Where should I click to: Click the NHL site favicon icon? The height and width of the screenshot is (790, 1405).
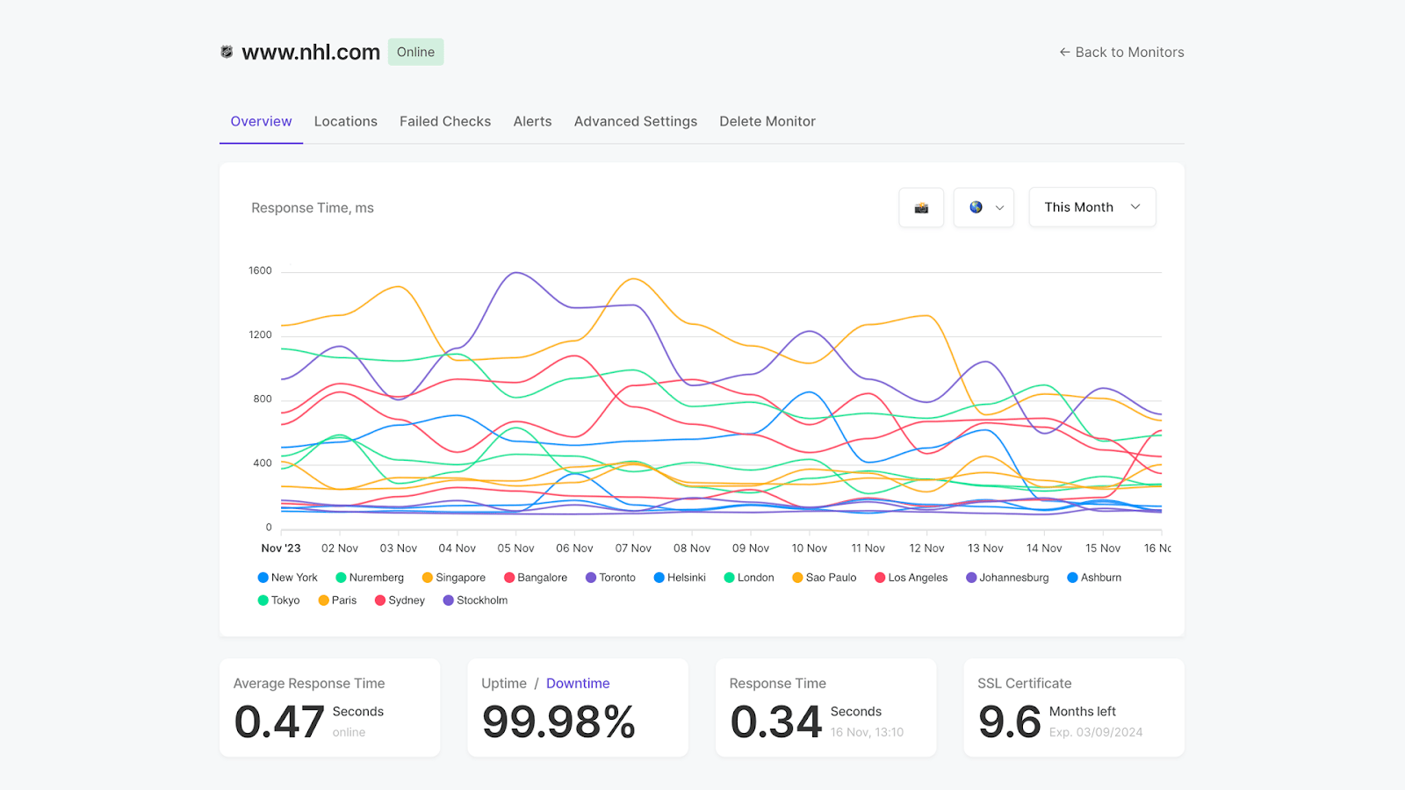(227, 53)
